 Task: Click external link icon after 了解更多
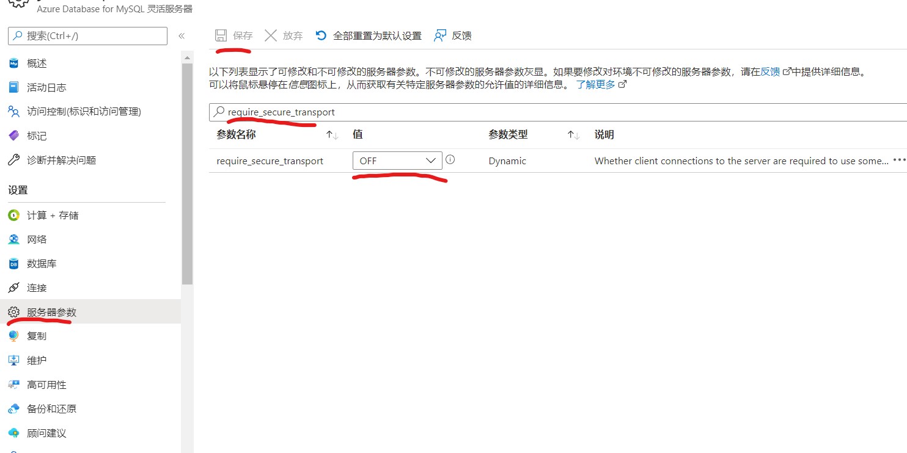point(623,84)
